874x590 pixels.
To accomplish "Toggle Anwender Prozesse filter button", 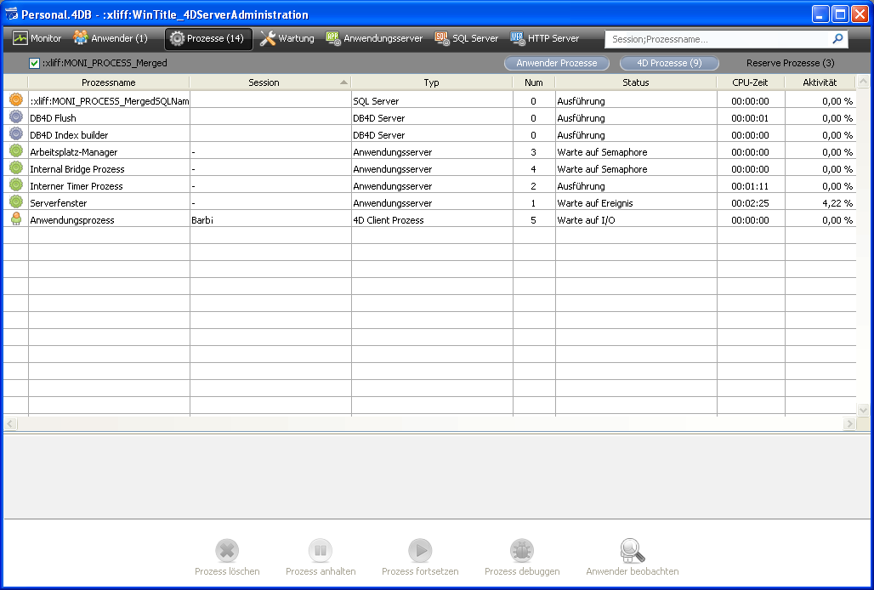I will 556,63.
